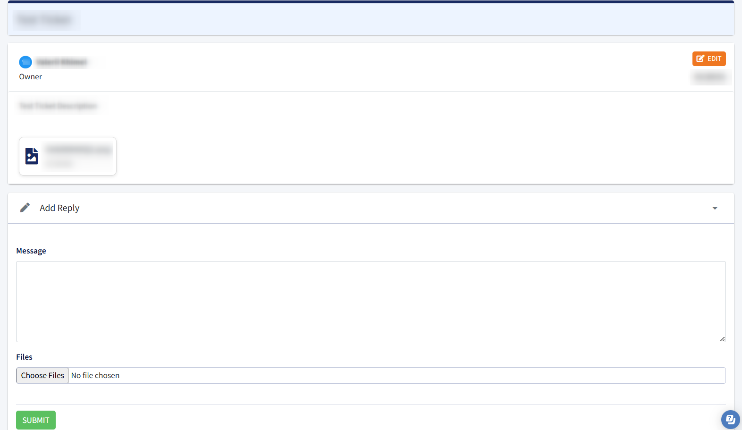This screenshot has width=742, height=430.
Task: Submit the reply with SUBMIT button
Action: (36, 420)
